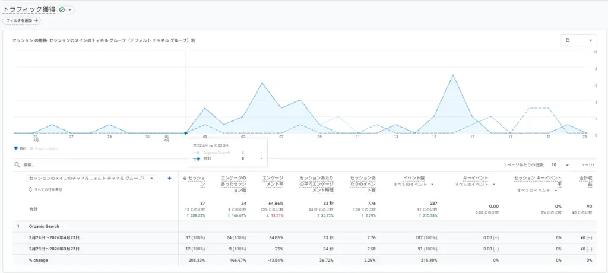Click the トラフィック獲得 report title

(x=29, y=9)
